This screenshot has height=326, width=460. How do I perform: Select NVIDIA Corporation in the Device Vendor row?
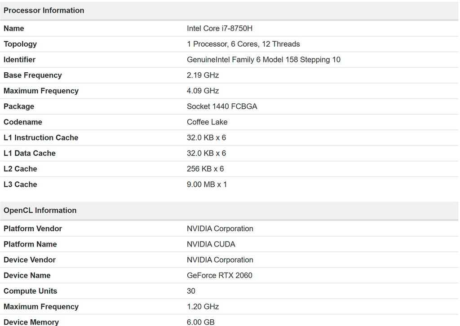coord(220,260)
